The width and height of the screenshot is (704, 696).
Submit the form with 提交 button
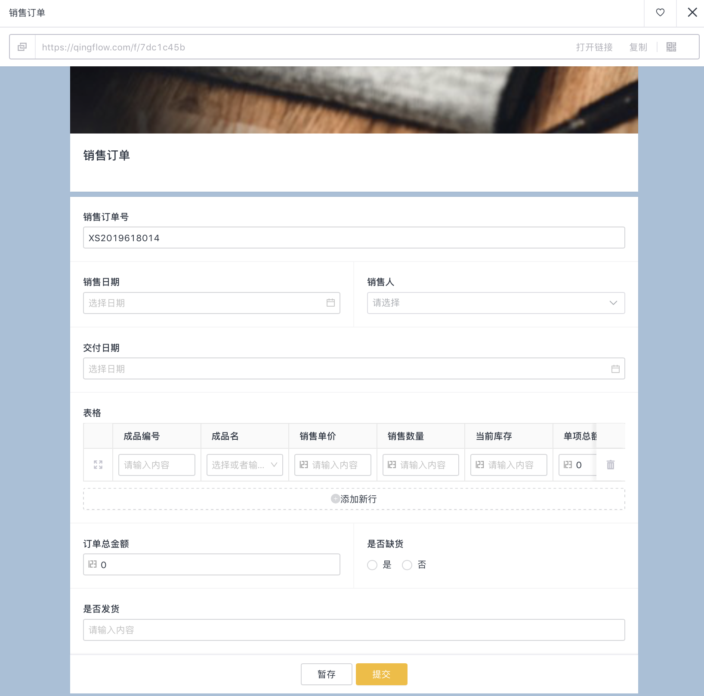(x=381, y=674)
